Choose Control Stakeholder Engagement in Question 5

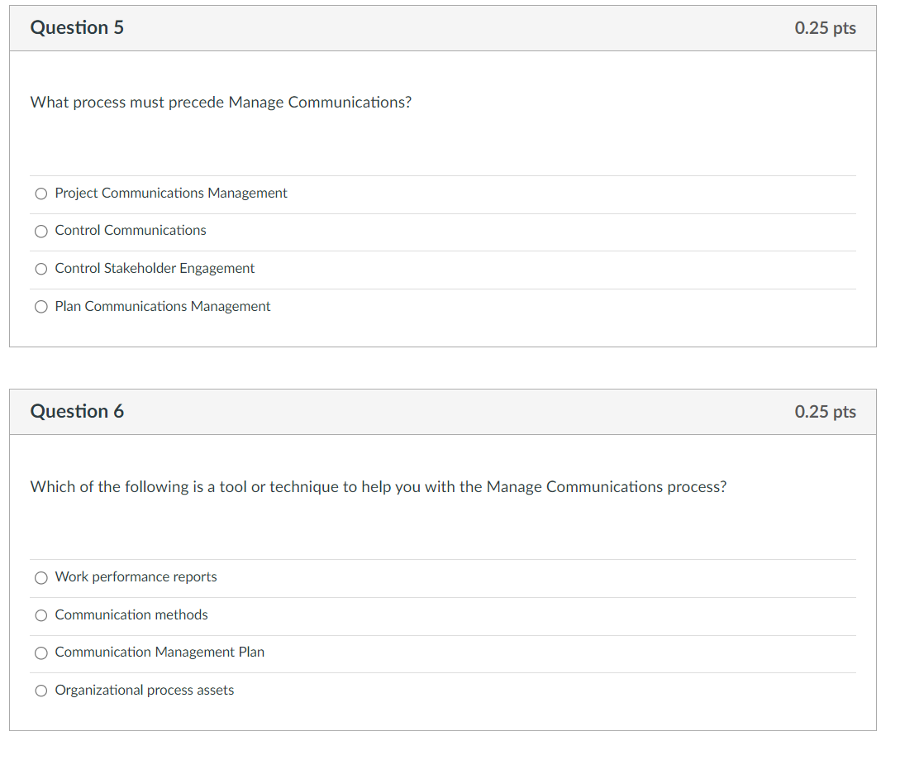coord(40,269)
